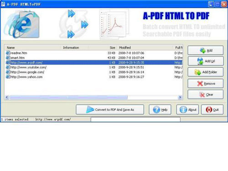The height and width of the screenshot is (171, 228).
Task: Click the blue arrow Convert icon
Action: (x=90, y=109)
